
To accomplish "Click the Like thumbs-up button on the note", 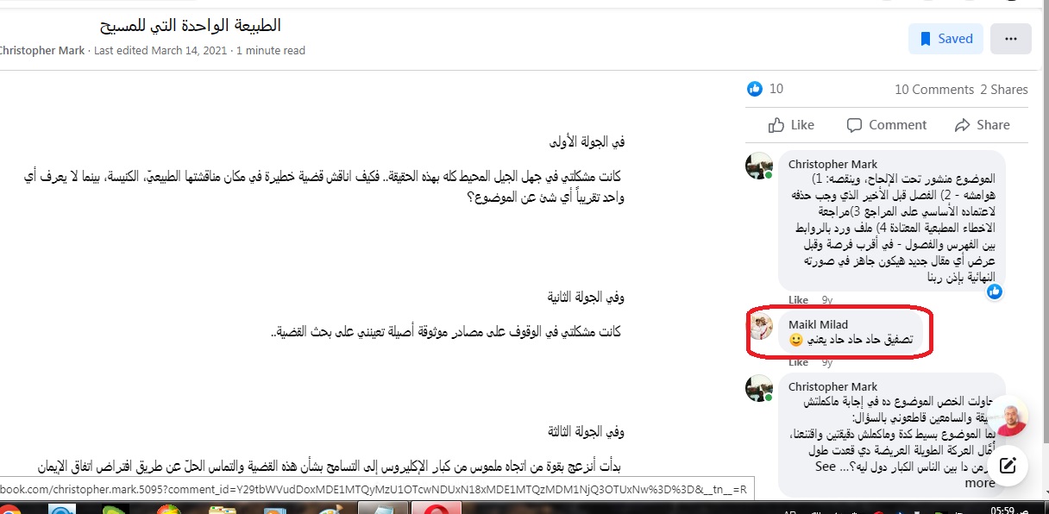I will click(790, 125).
